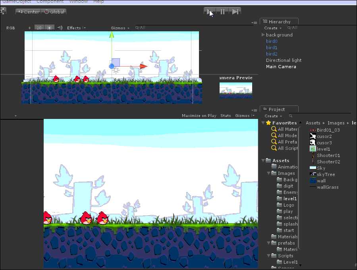Click the Camera Preview thumbnail
Screen dimensions: 357x270
[236, 90]
